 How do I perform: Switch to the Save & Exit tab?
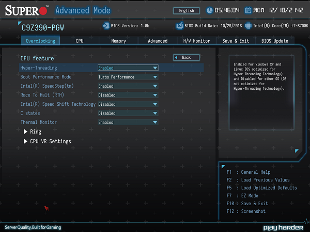tap(236, 41)
